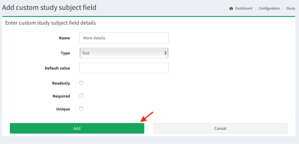Click the Cancel button
This screenshot has height=144, width=299.
click(220, 128)
